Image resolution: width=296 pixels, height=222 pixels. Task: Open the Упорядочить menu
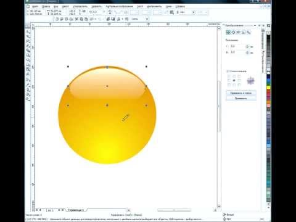point(80,7)
